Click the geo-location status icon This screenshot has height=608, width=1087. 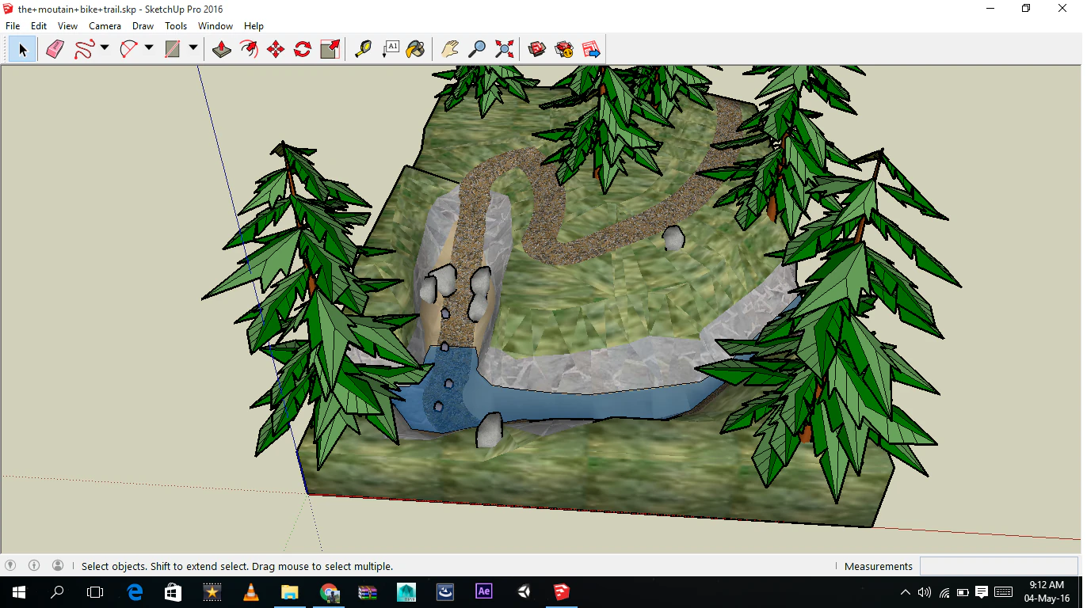(10, 565)
